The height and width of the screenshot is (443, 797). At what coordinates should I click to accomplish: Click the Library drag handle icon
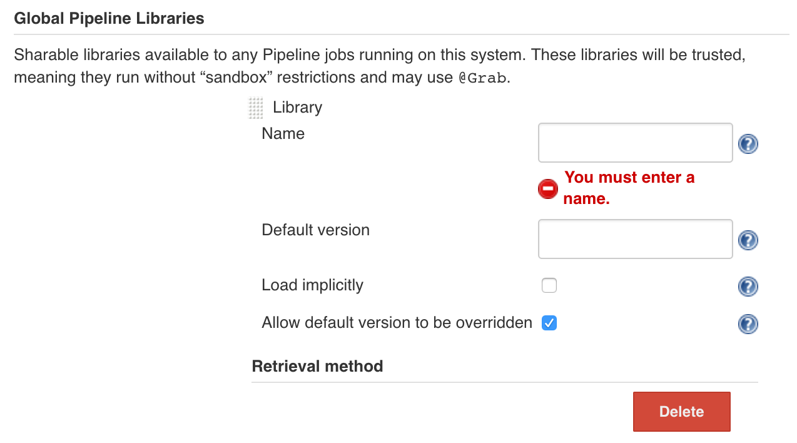coord(255,108)
